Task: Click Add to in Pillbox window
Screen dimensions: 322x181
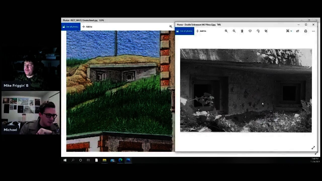Action: coord(201,31)
